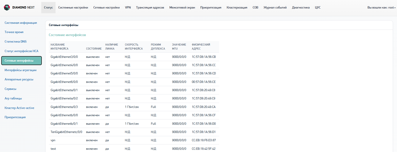The image size is (397, 152).
Task: Open Аппаратные ресурсы sidebar link
Action: 19,79
